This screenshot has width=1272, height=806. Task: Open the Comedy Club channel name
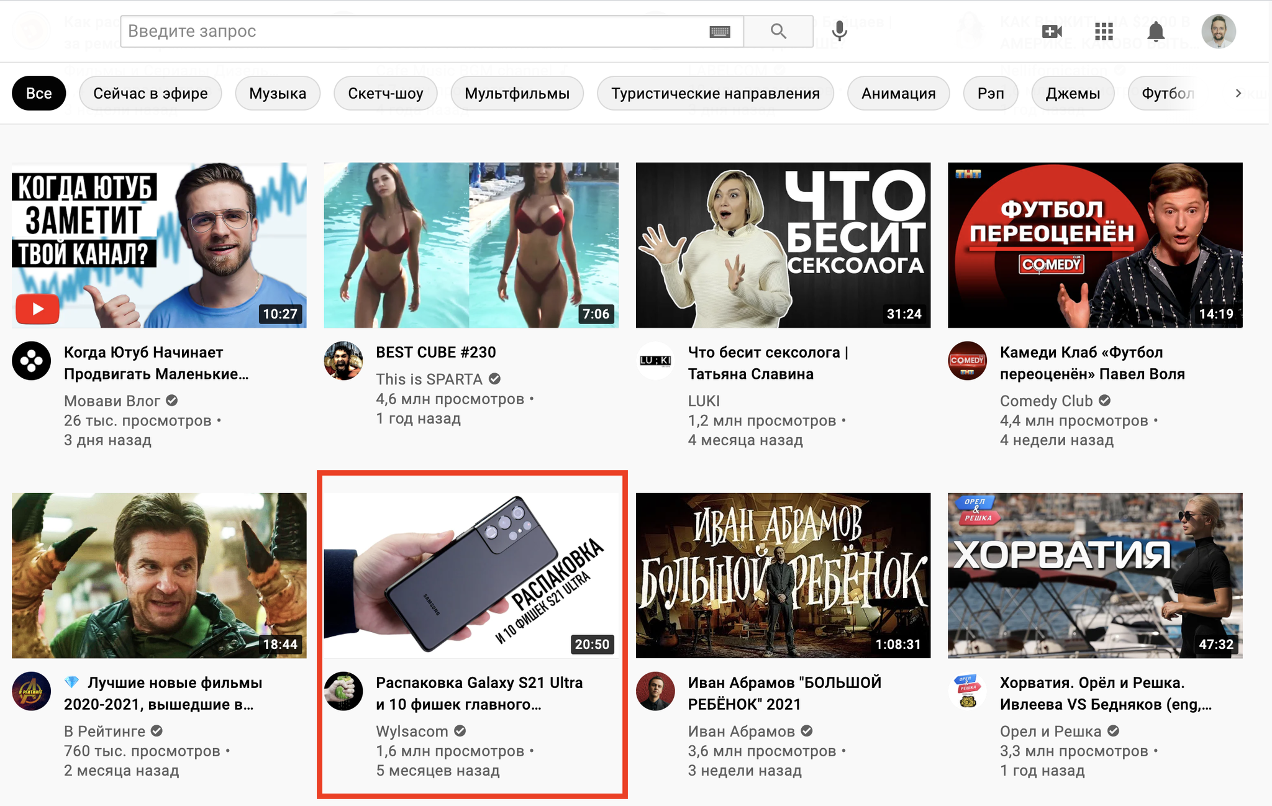pyautogui.click(x=1046, y=401)
